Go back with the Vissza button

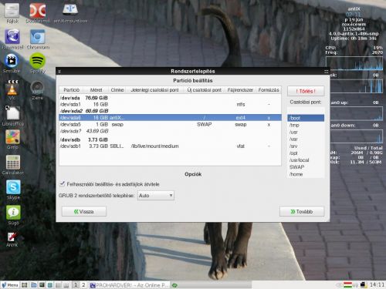click(x=84, y=211)
